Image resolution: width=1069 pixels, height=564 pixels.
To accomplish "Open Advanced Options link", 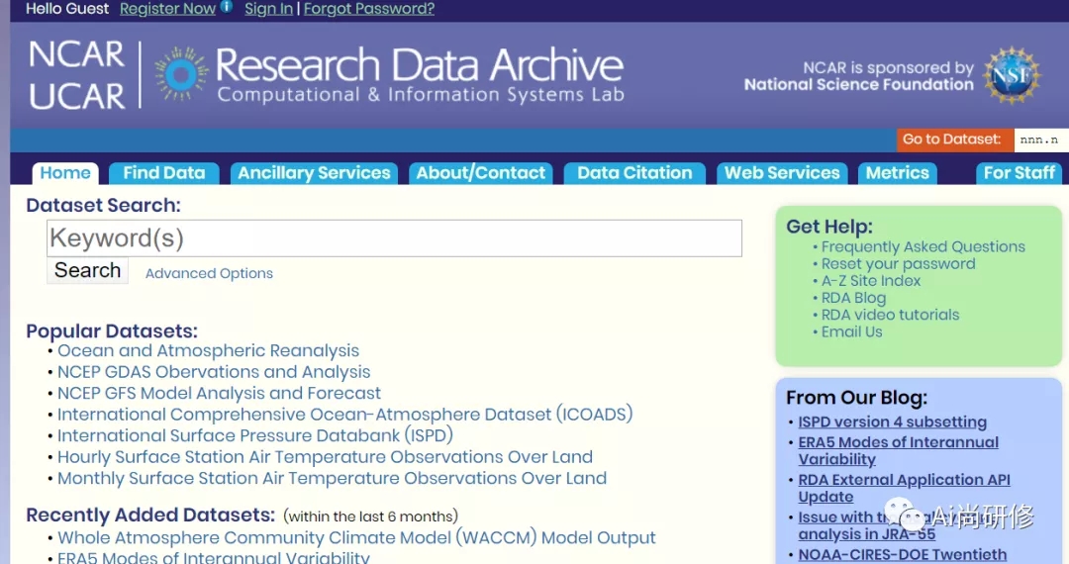I will (209, 273).
